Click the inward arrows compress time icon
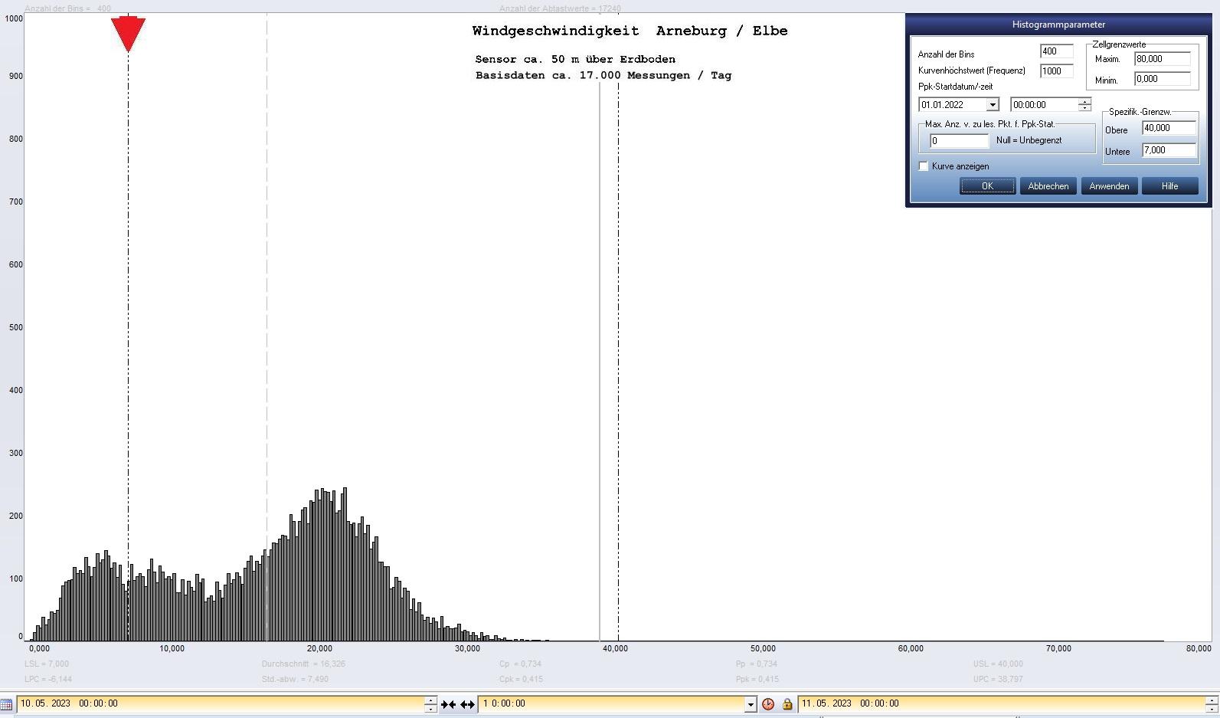1220x718 pixels. pos(449,704)
